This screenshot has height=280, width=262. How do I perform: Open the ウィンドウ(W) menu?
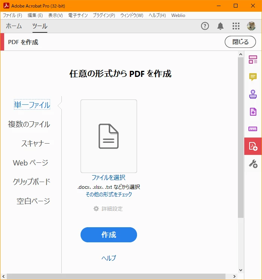[x=132, y=15]
